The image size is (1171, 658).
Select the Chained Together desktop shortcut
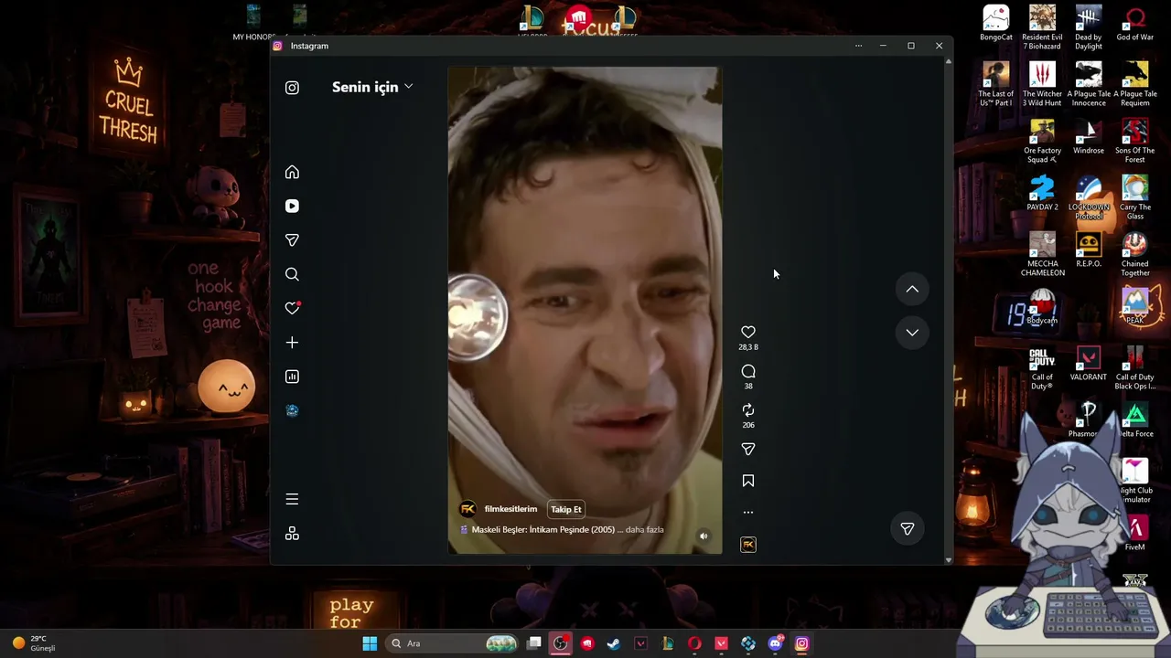tap(1135, 255)
